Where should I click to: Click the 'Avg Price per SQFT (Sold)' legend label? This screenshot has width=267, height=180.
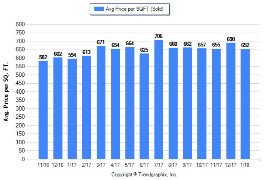(x=137, y=9)
